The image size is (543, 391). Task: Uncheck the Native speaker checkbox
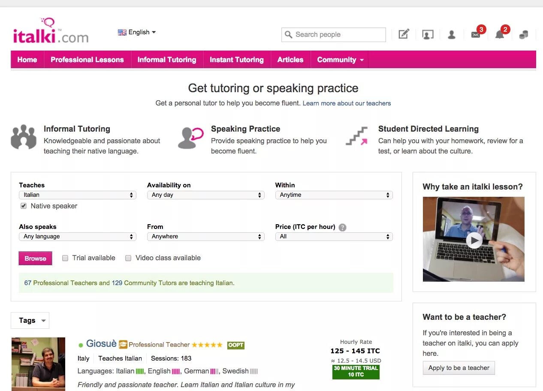[24, 206]
